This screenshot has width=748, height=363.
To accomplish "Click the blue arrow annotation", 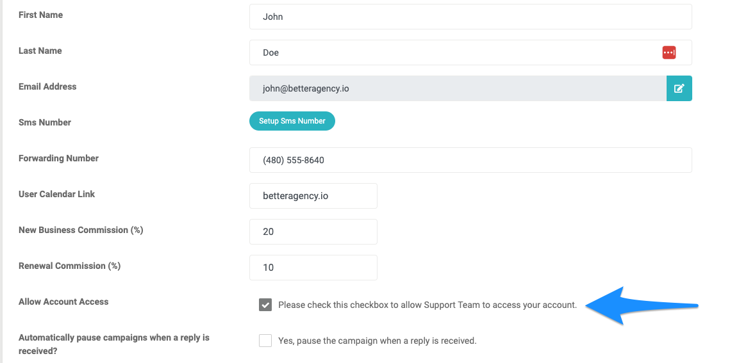I will pyautogui.click(x=641, y=305).
